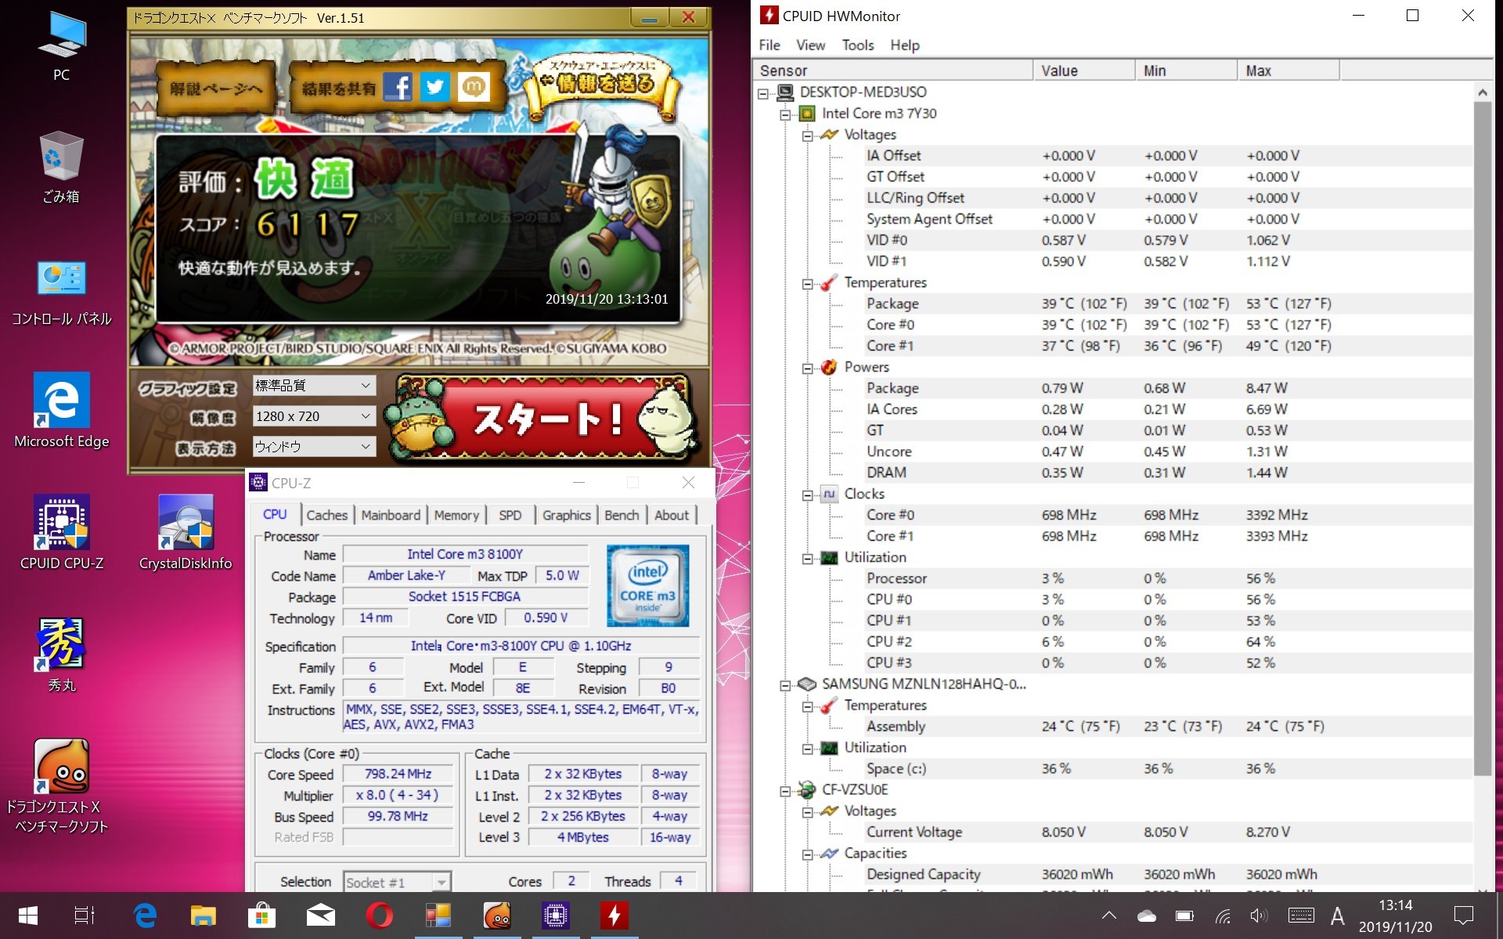The height and width of the screenshot is (939, 1503).
Task: Share result on Facebook icon
Action: [x=398, y=87]
